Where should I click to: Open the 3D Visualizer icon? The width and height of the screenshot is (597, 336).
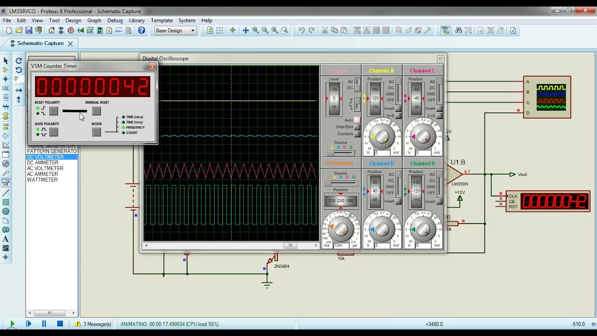(81, 30)
